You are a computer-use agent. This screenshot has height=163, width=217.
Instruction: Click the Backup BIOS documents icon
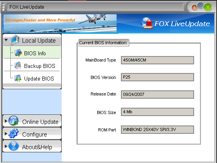coord(18,66)
